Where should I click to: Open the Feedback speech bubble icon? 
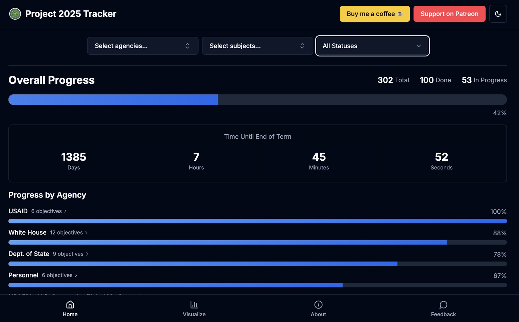443,305
